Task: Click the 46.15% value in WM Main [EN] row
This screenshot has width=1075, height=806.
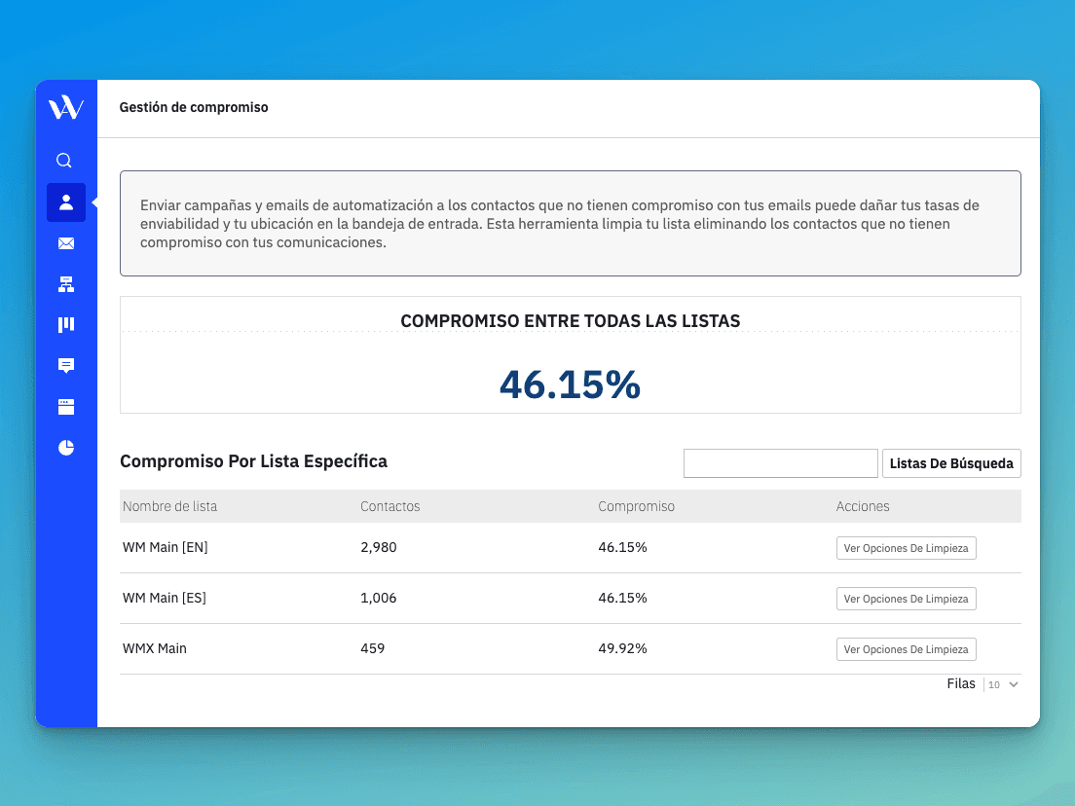Action: (x=622, y=547)
